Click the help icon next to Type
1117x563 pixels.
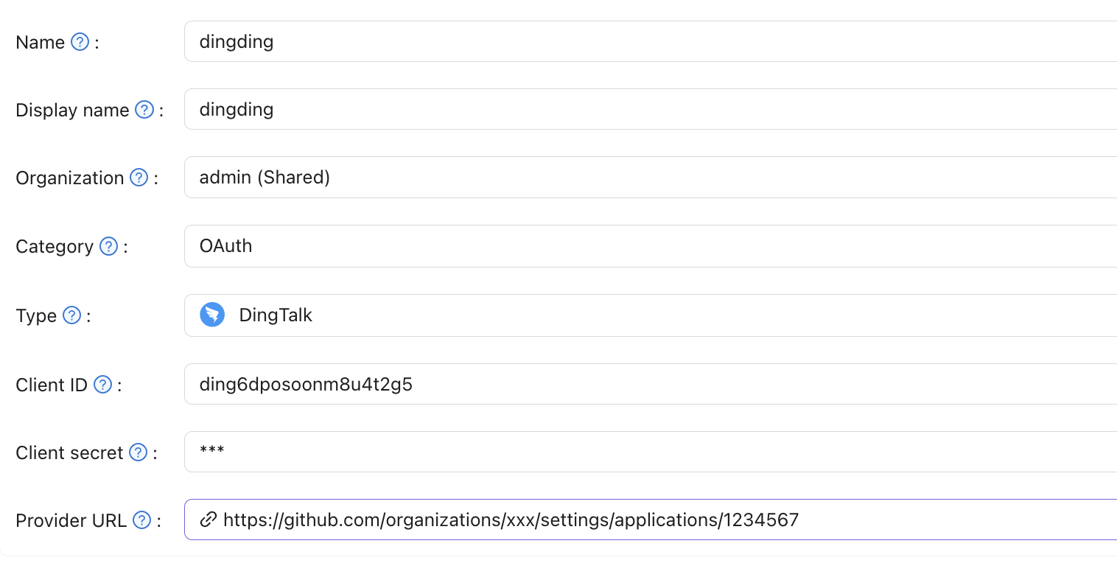tap(71, 315)
